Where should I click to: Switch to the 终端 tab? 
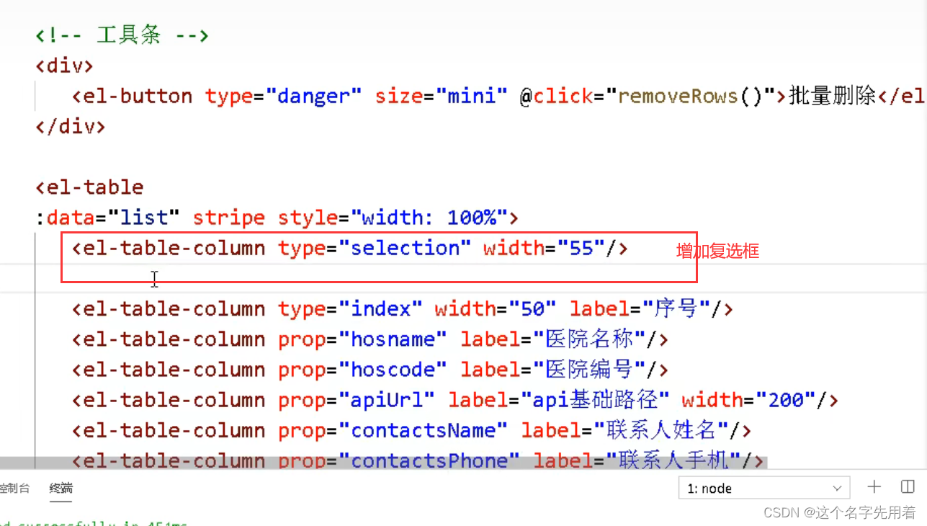click(61, 489)
